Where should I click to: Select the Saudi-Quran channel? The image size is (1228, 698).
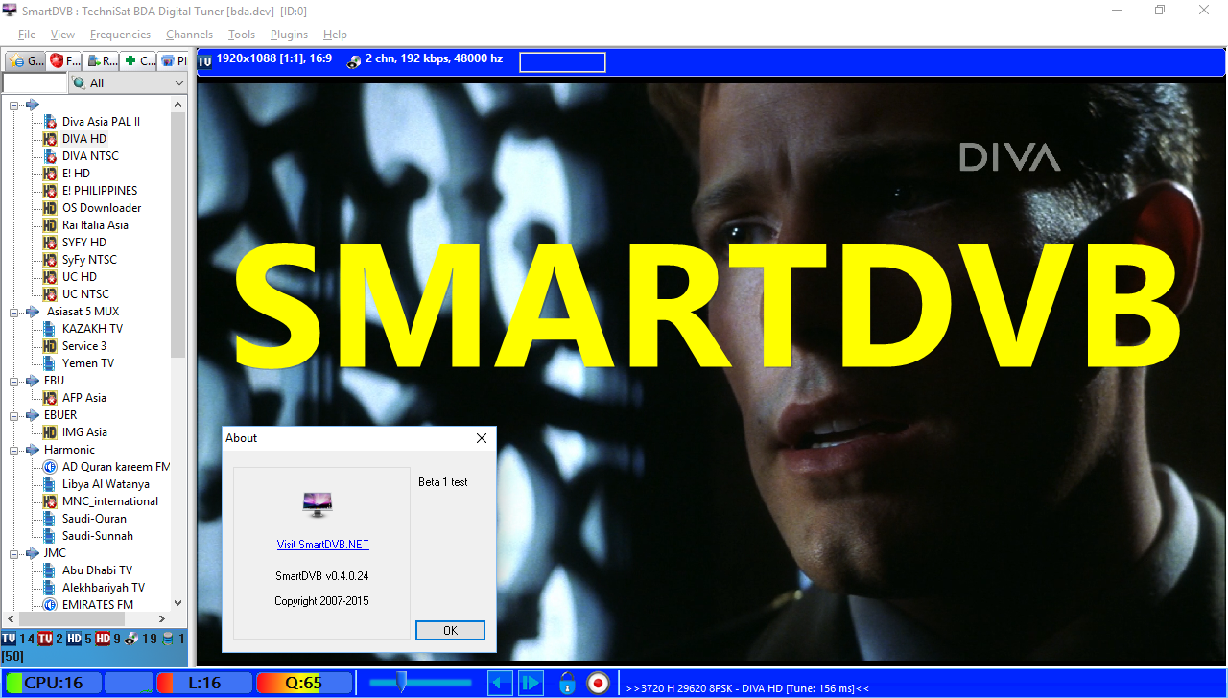[95, 519]
